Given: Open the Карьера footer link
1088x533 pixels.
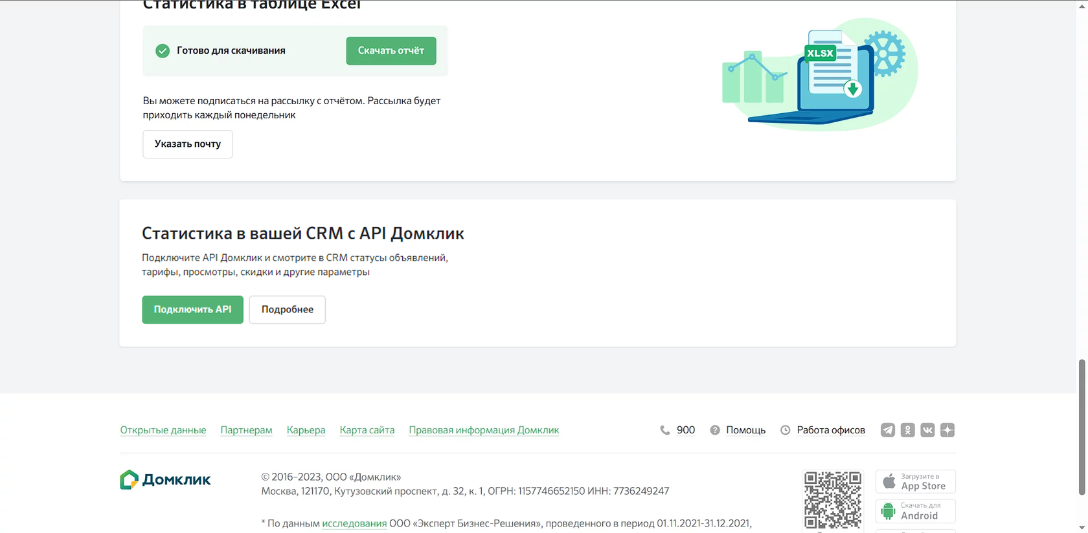Looking at the screenshot, I should pos(306,430).
